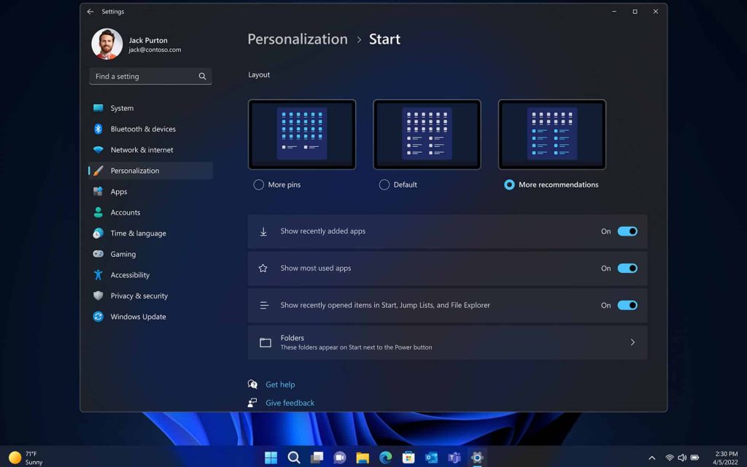Click the Give feedback link

pos(289,402)
